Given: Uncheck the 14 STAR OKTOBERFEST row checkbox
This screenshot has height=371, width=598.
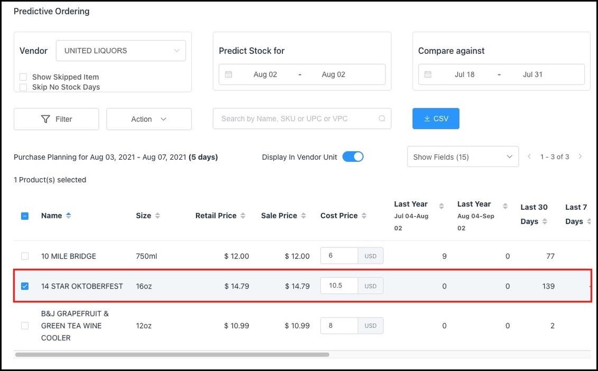Looking at the screenshot, I should (x=24, y=286).
